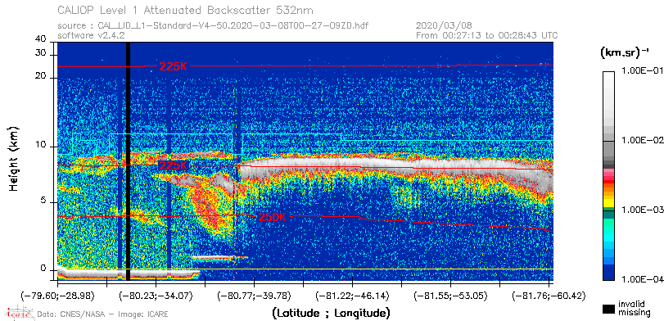The width and height of the screenshot is (664, 321).
Task: Click the 'software v2.4.2' text
Action: 91,35
